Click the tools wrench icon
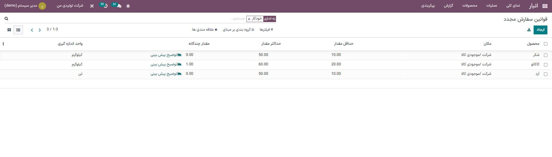 pos(92,6)
